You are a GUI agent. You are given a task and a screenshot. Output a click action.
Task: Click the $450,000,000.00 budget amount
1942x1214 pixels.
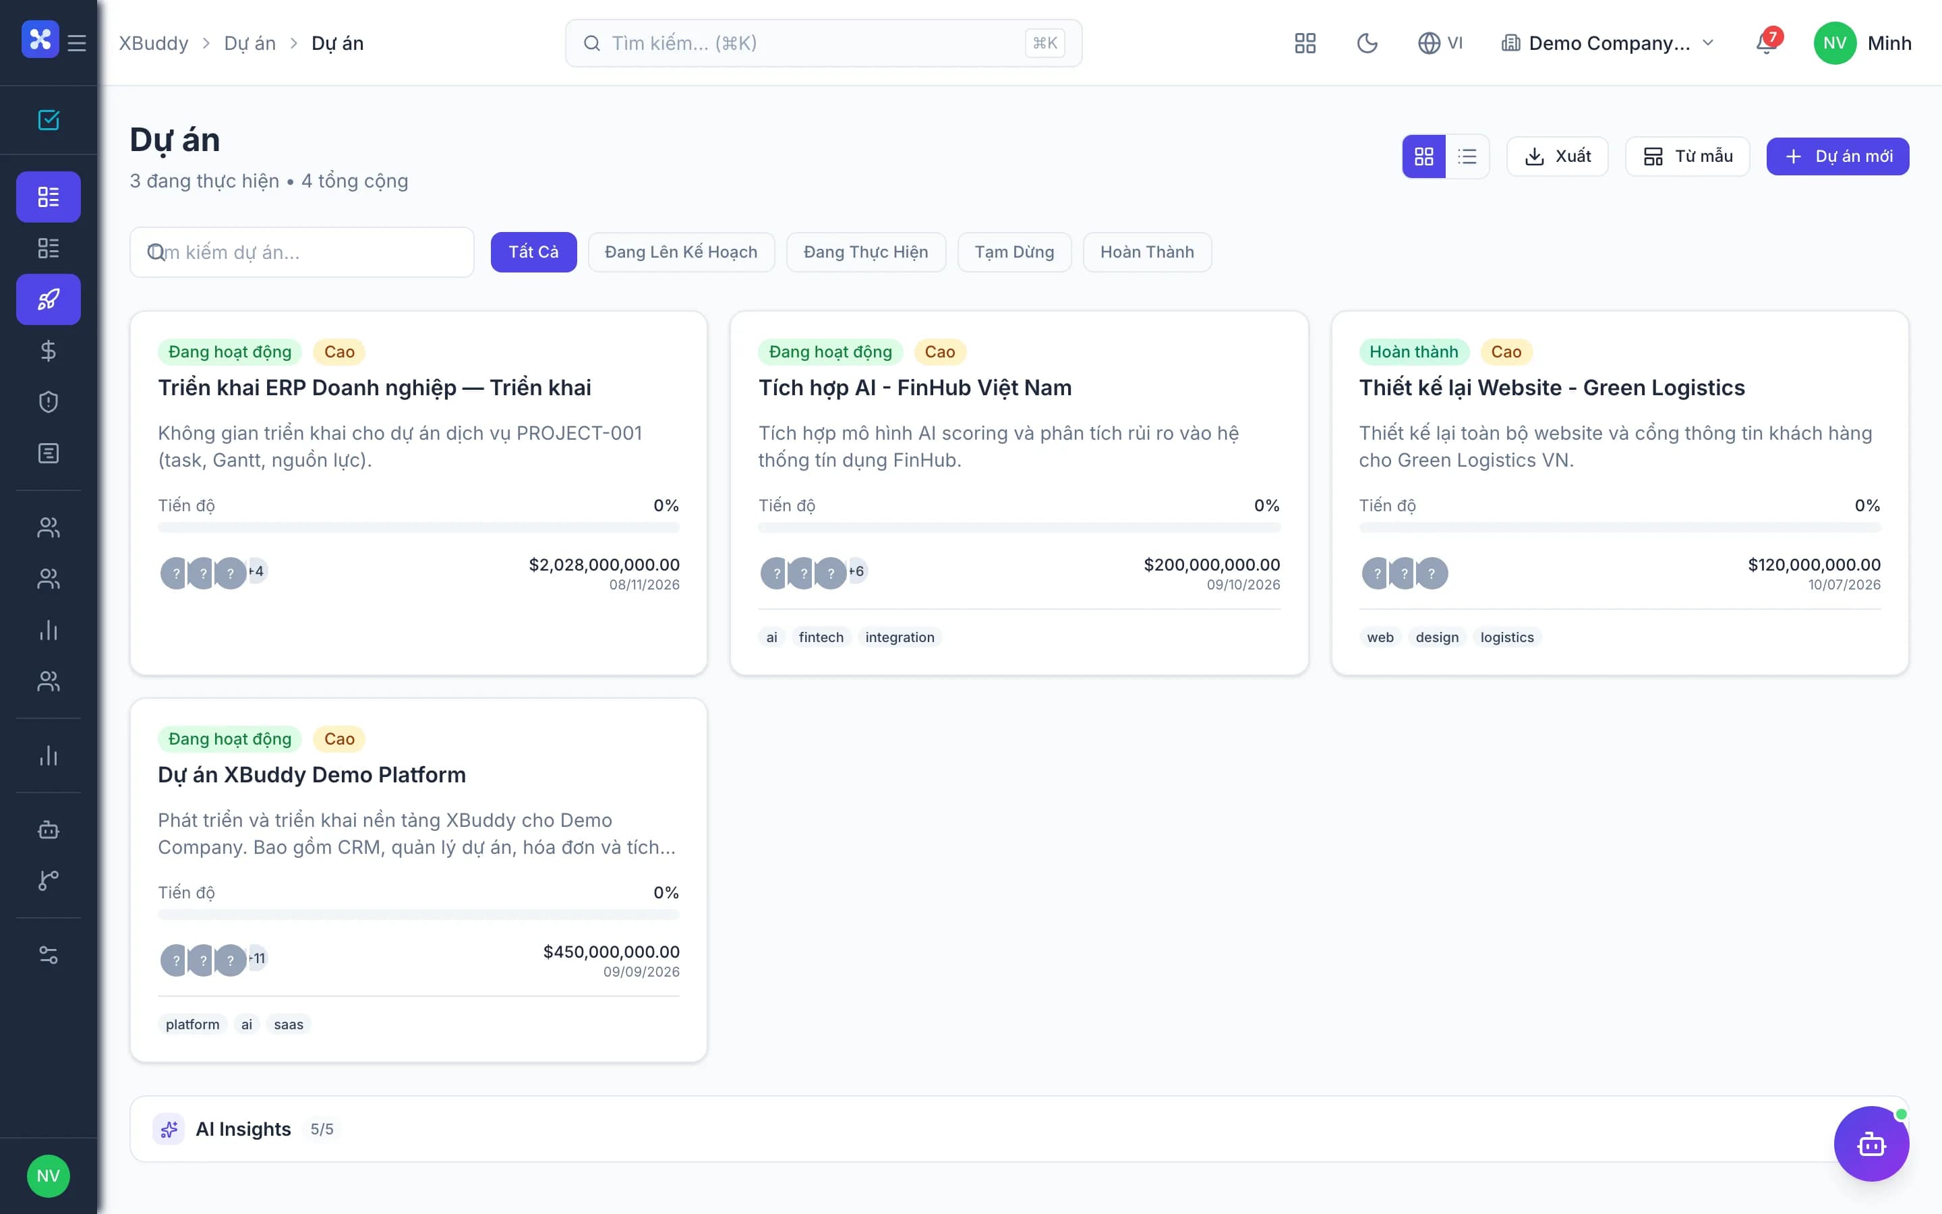click(x=612, y=952)
